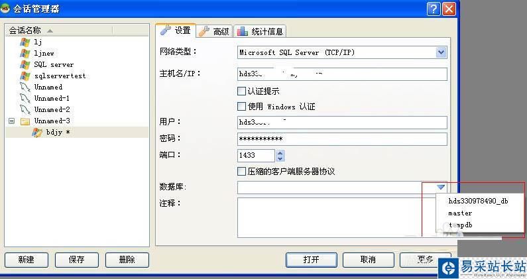Image resolution: width=527 pixels, height=279 pixels.
Task: Open the 网络类型 dropdown arrow
Action: [x=441, y=52]
